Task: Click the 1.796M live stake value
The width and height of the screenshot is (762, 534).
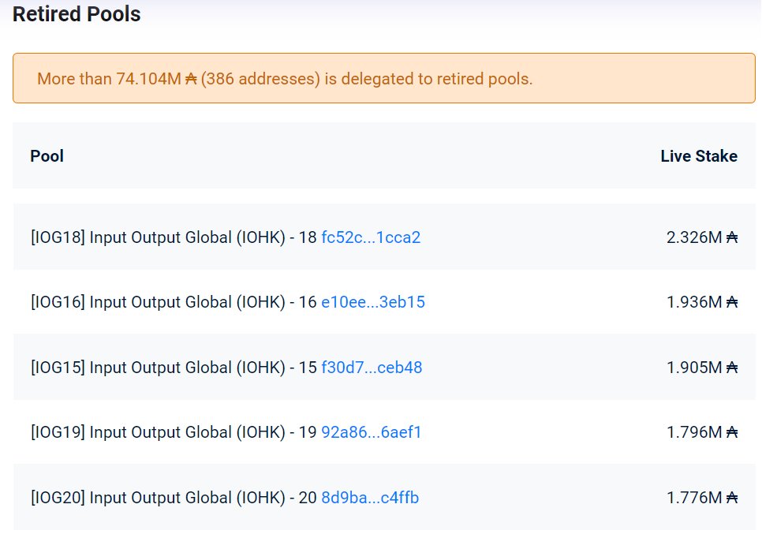Action: [x=702, y=432]
